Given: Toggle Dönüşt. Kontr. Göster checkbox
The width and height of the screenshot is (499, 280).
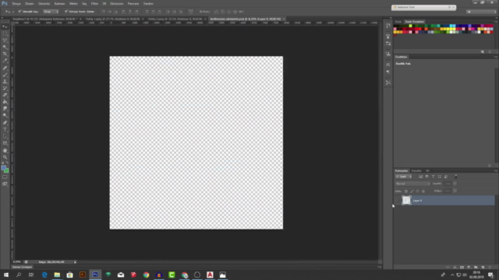Looking at the screenshot, I should pos(66,12).
